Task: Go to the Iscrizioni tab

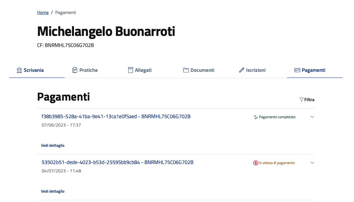Action: click(x=256, y=70)
